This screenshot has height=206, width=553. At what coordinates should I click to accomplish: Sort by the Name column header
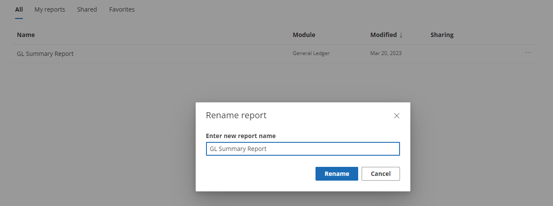26,35
